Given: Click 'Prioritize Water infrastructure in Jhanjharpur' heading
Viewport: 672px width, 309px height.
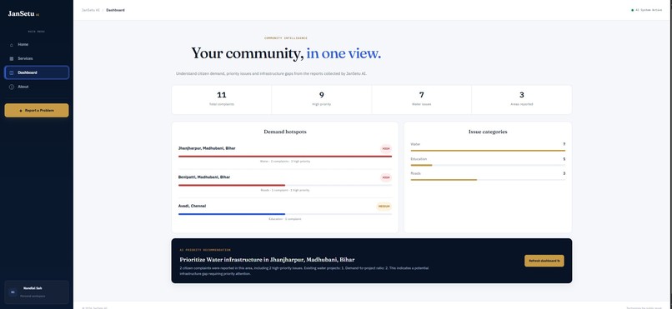Looking at the screenshot, I should (x=267, y=259).
